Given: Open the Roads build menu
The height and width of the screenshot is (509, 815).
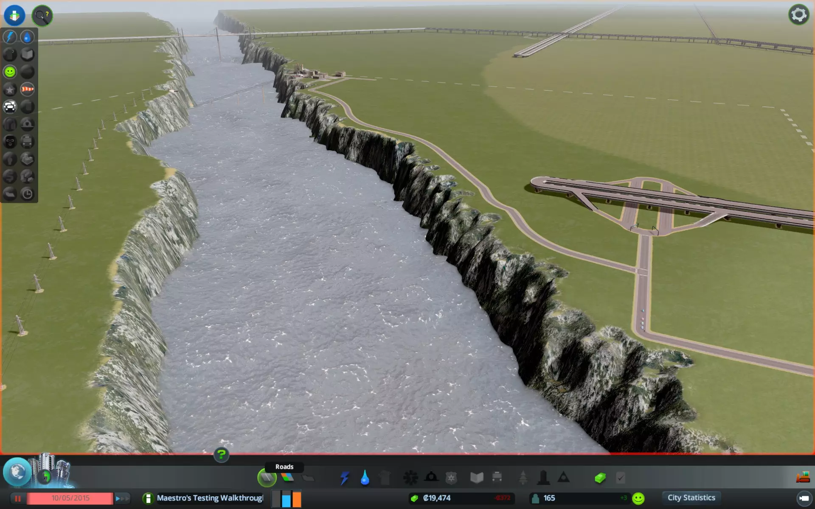Looking at the screenshot, I should 267,478.
